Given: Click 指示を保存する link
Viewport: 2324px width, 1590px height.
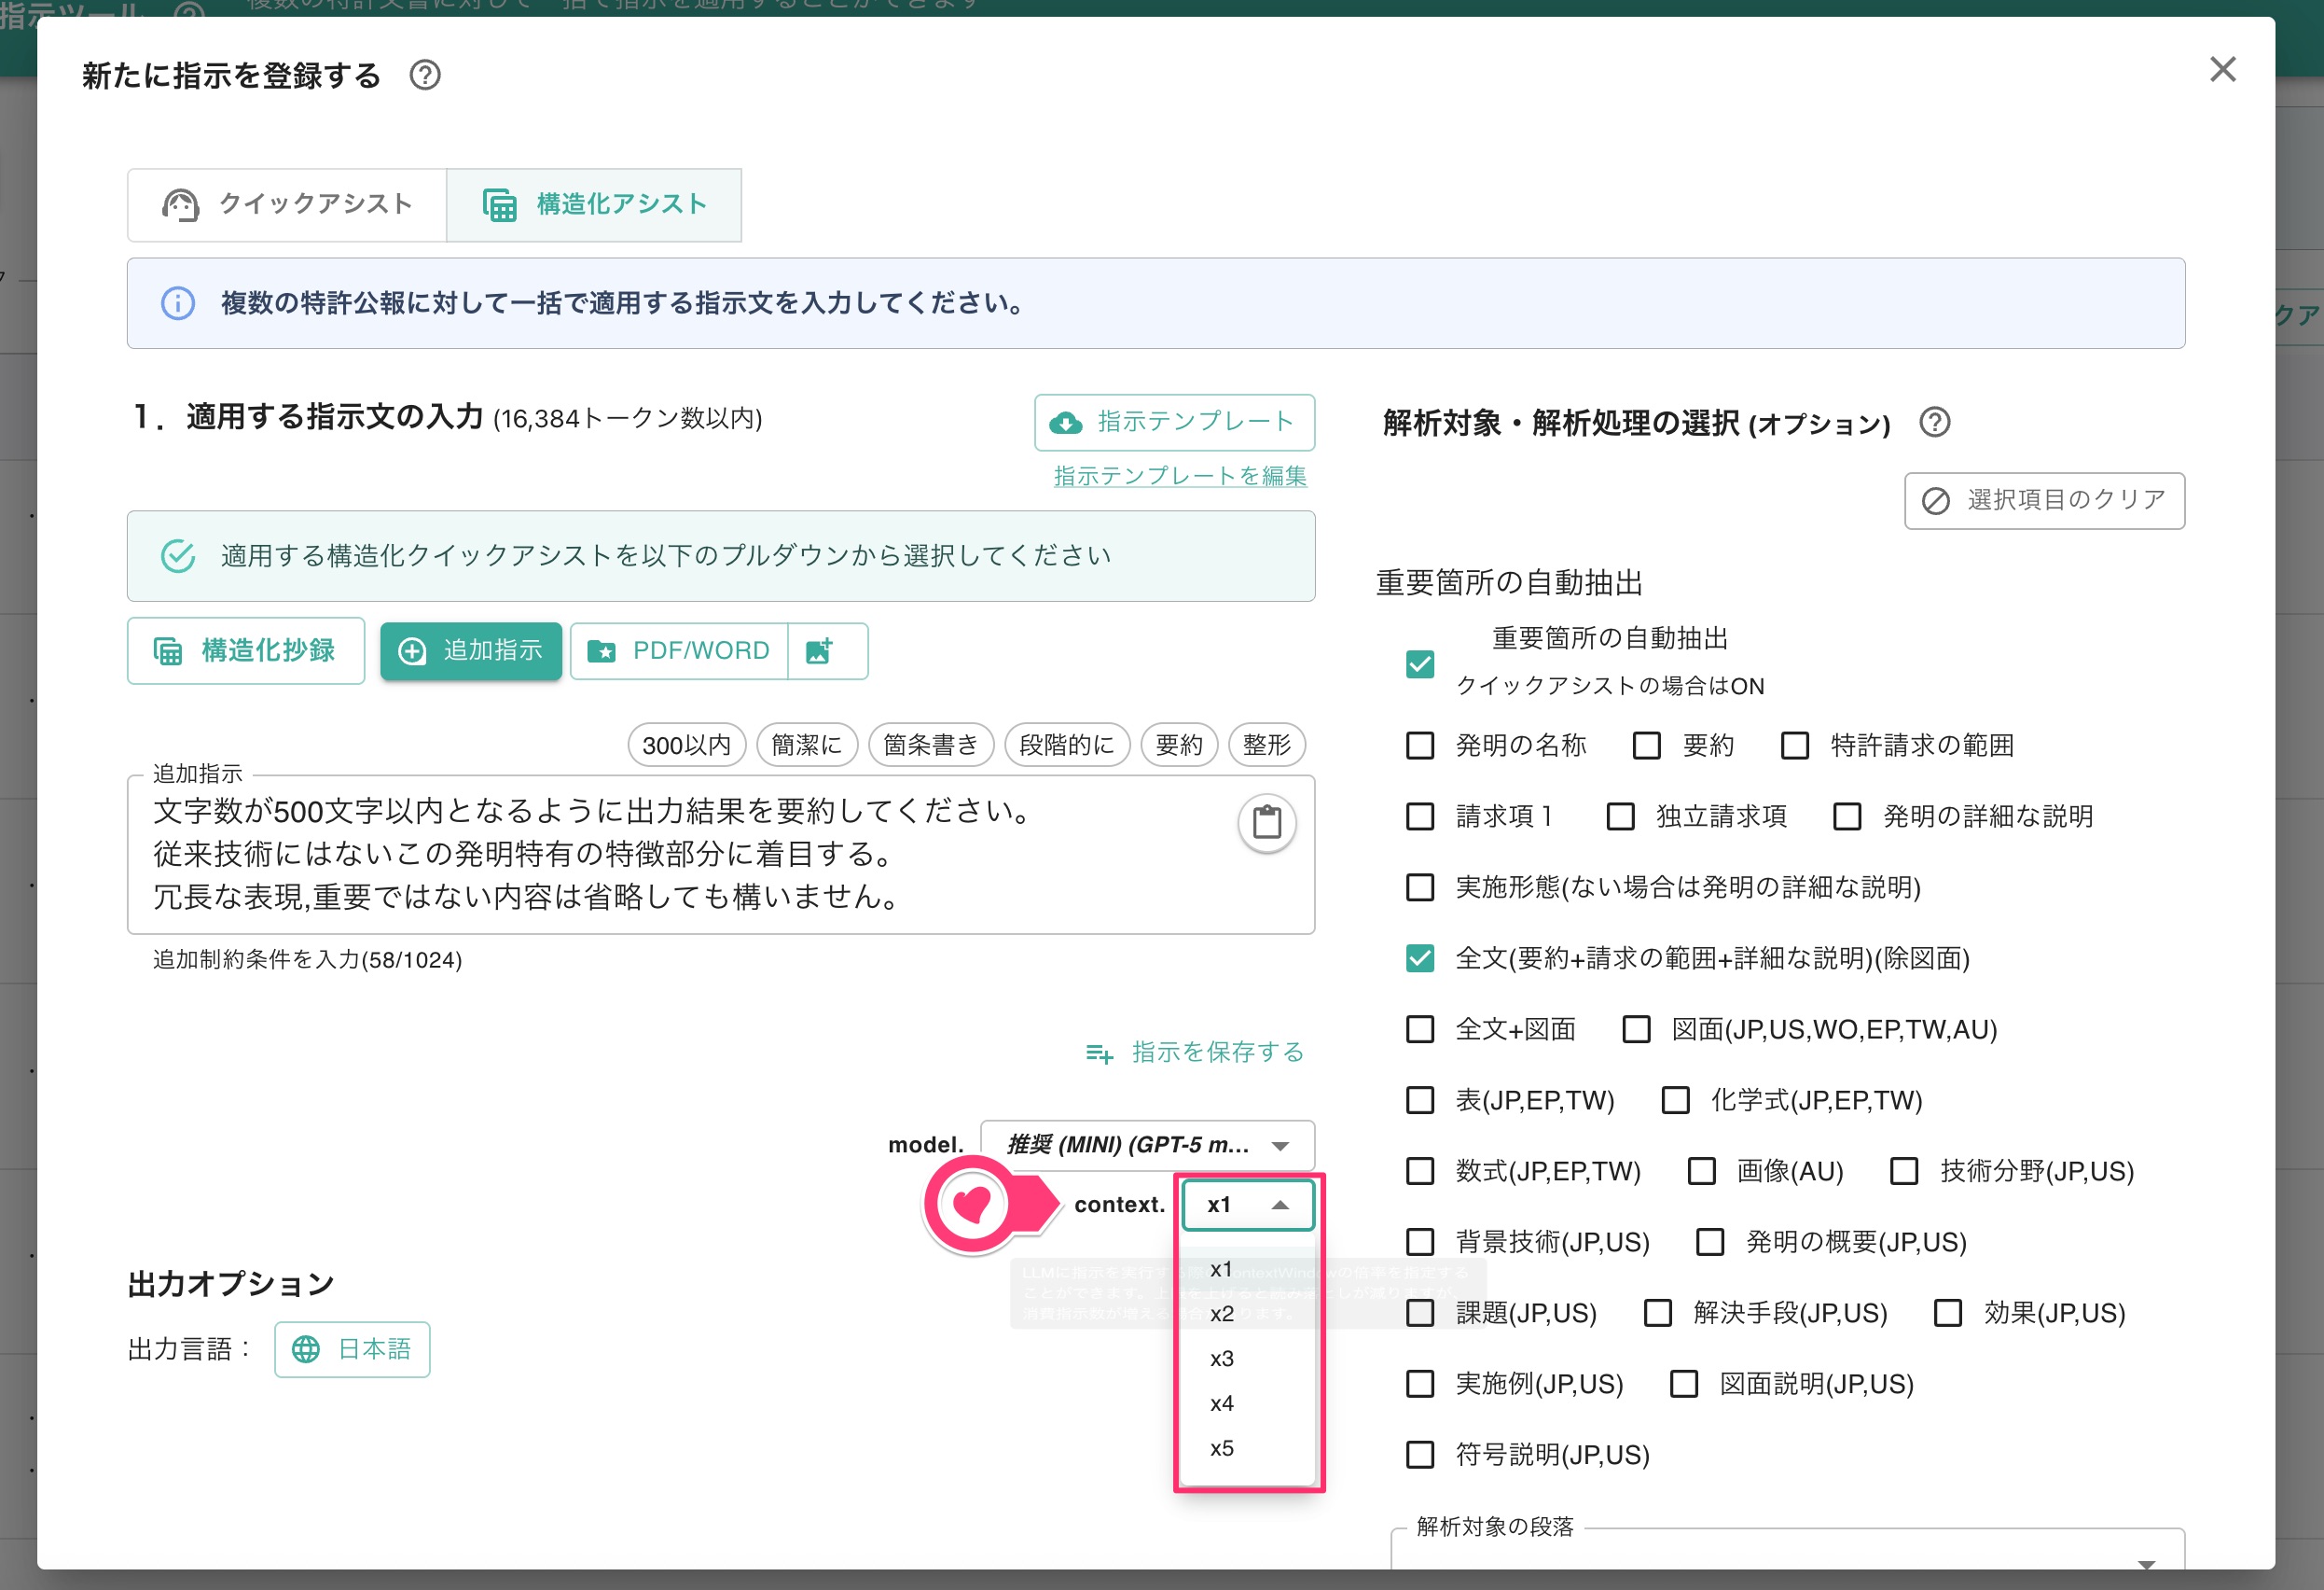Looking at the screenshot, I should point(1195,1053).
